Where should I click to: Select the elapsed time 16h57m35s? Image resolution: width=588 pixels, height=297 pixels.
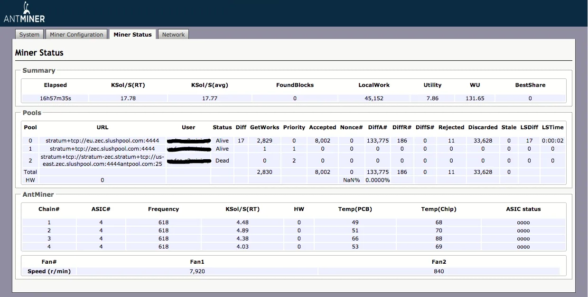(56, 98)
